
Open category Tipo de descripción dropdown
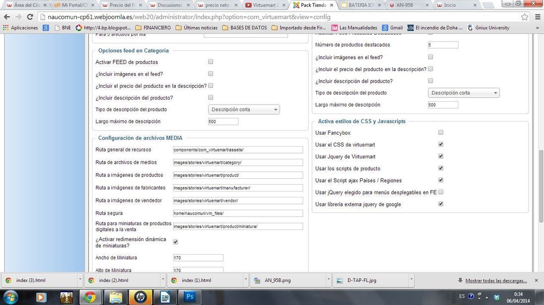pyautogui.click(x=244, y=110)
